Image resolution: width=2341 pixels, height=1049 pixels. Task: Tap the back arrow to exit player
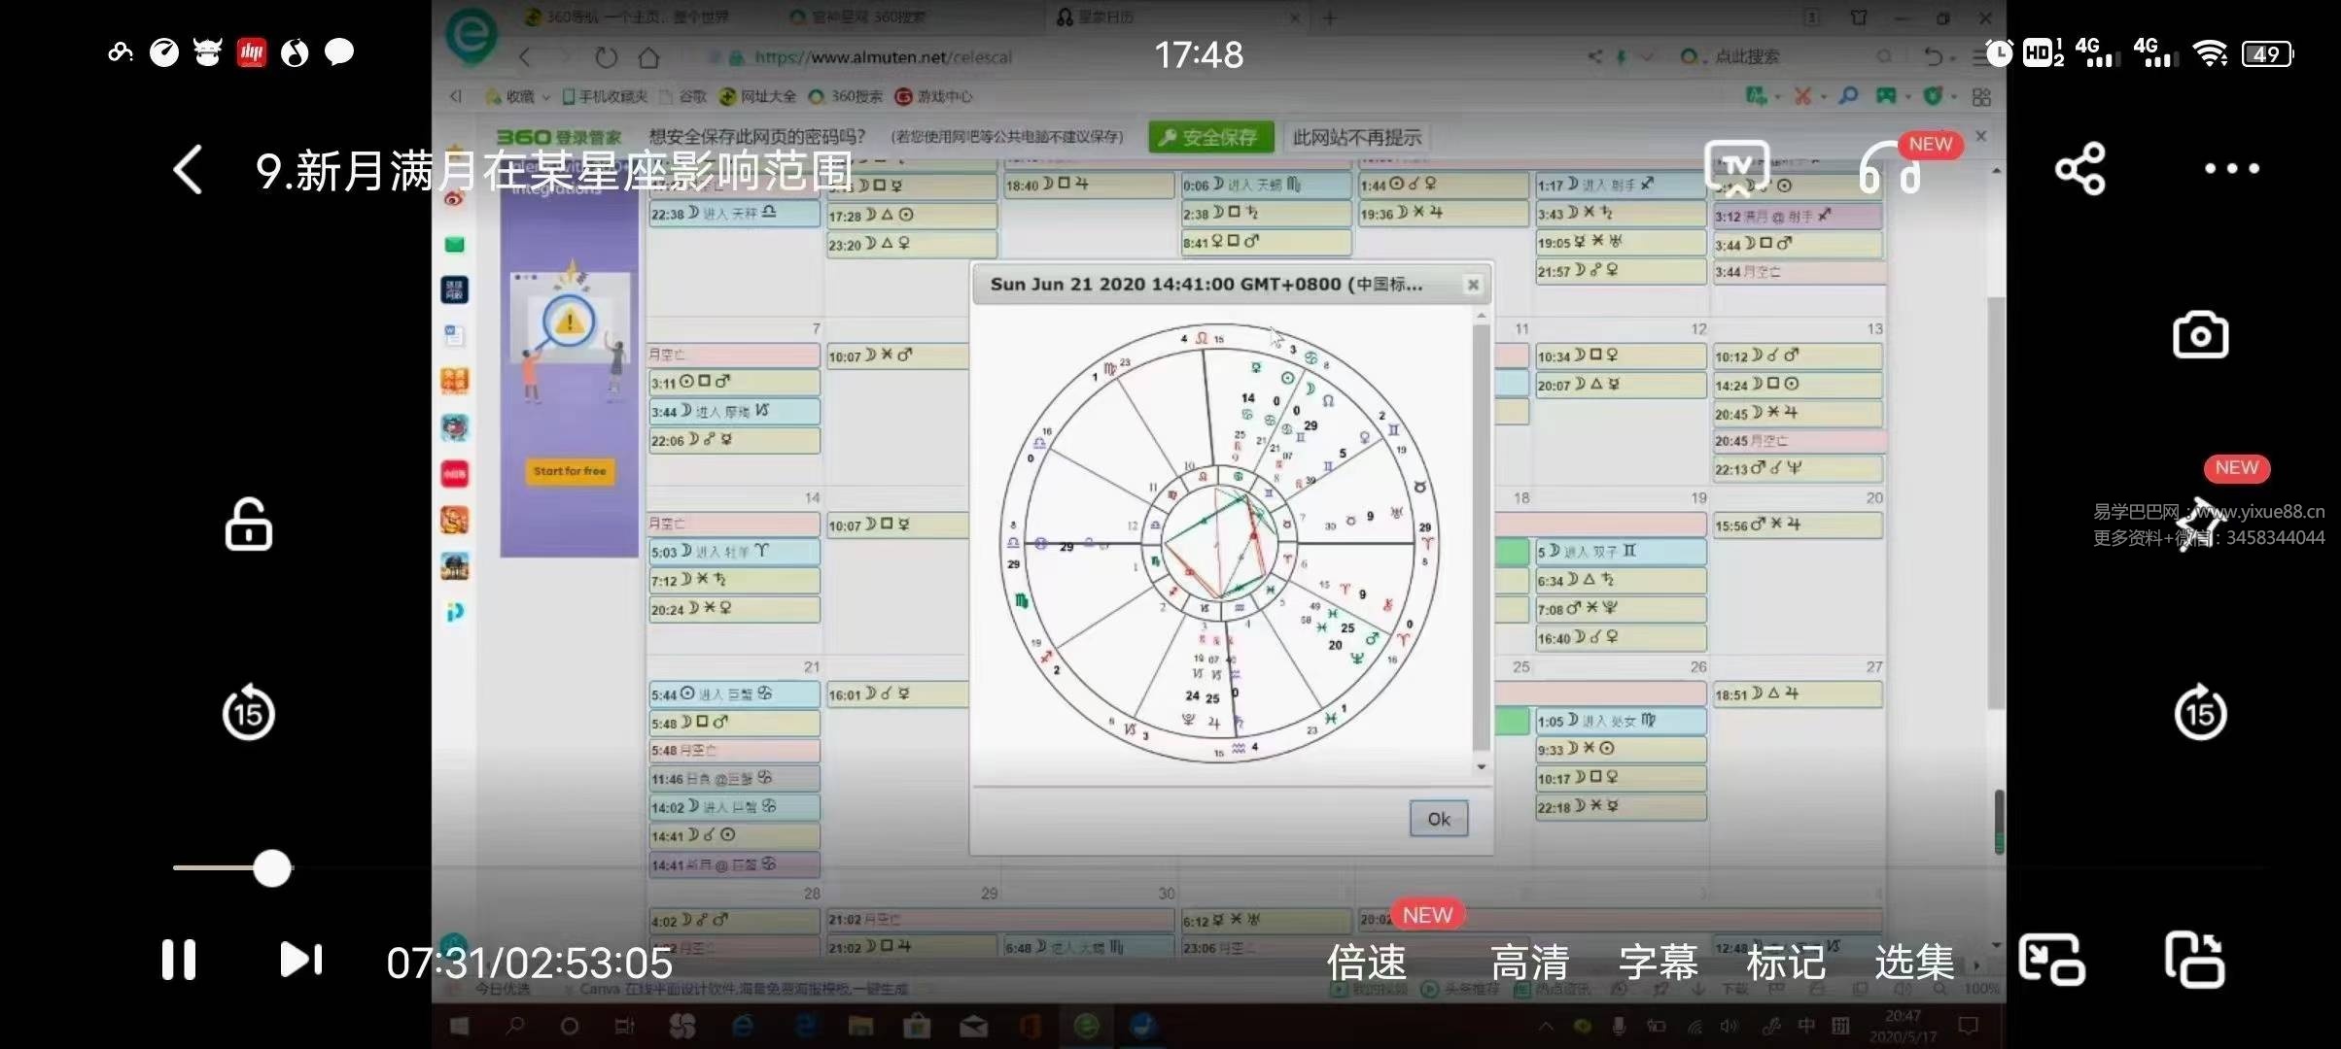point(189,170)
